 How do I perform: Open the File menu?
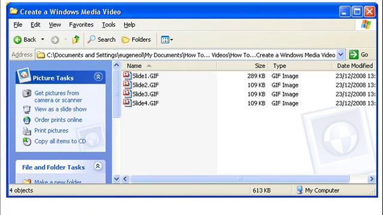tap(18, 25)
